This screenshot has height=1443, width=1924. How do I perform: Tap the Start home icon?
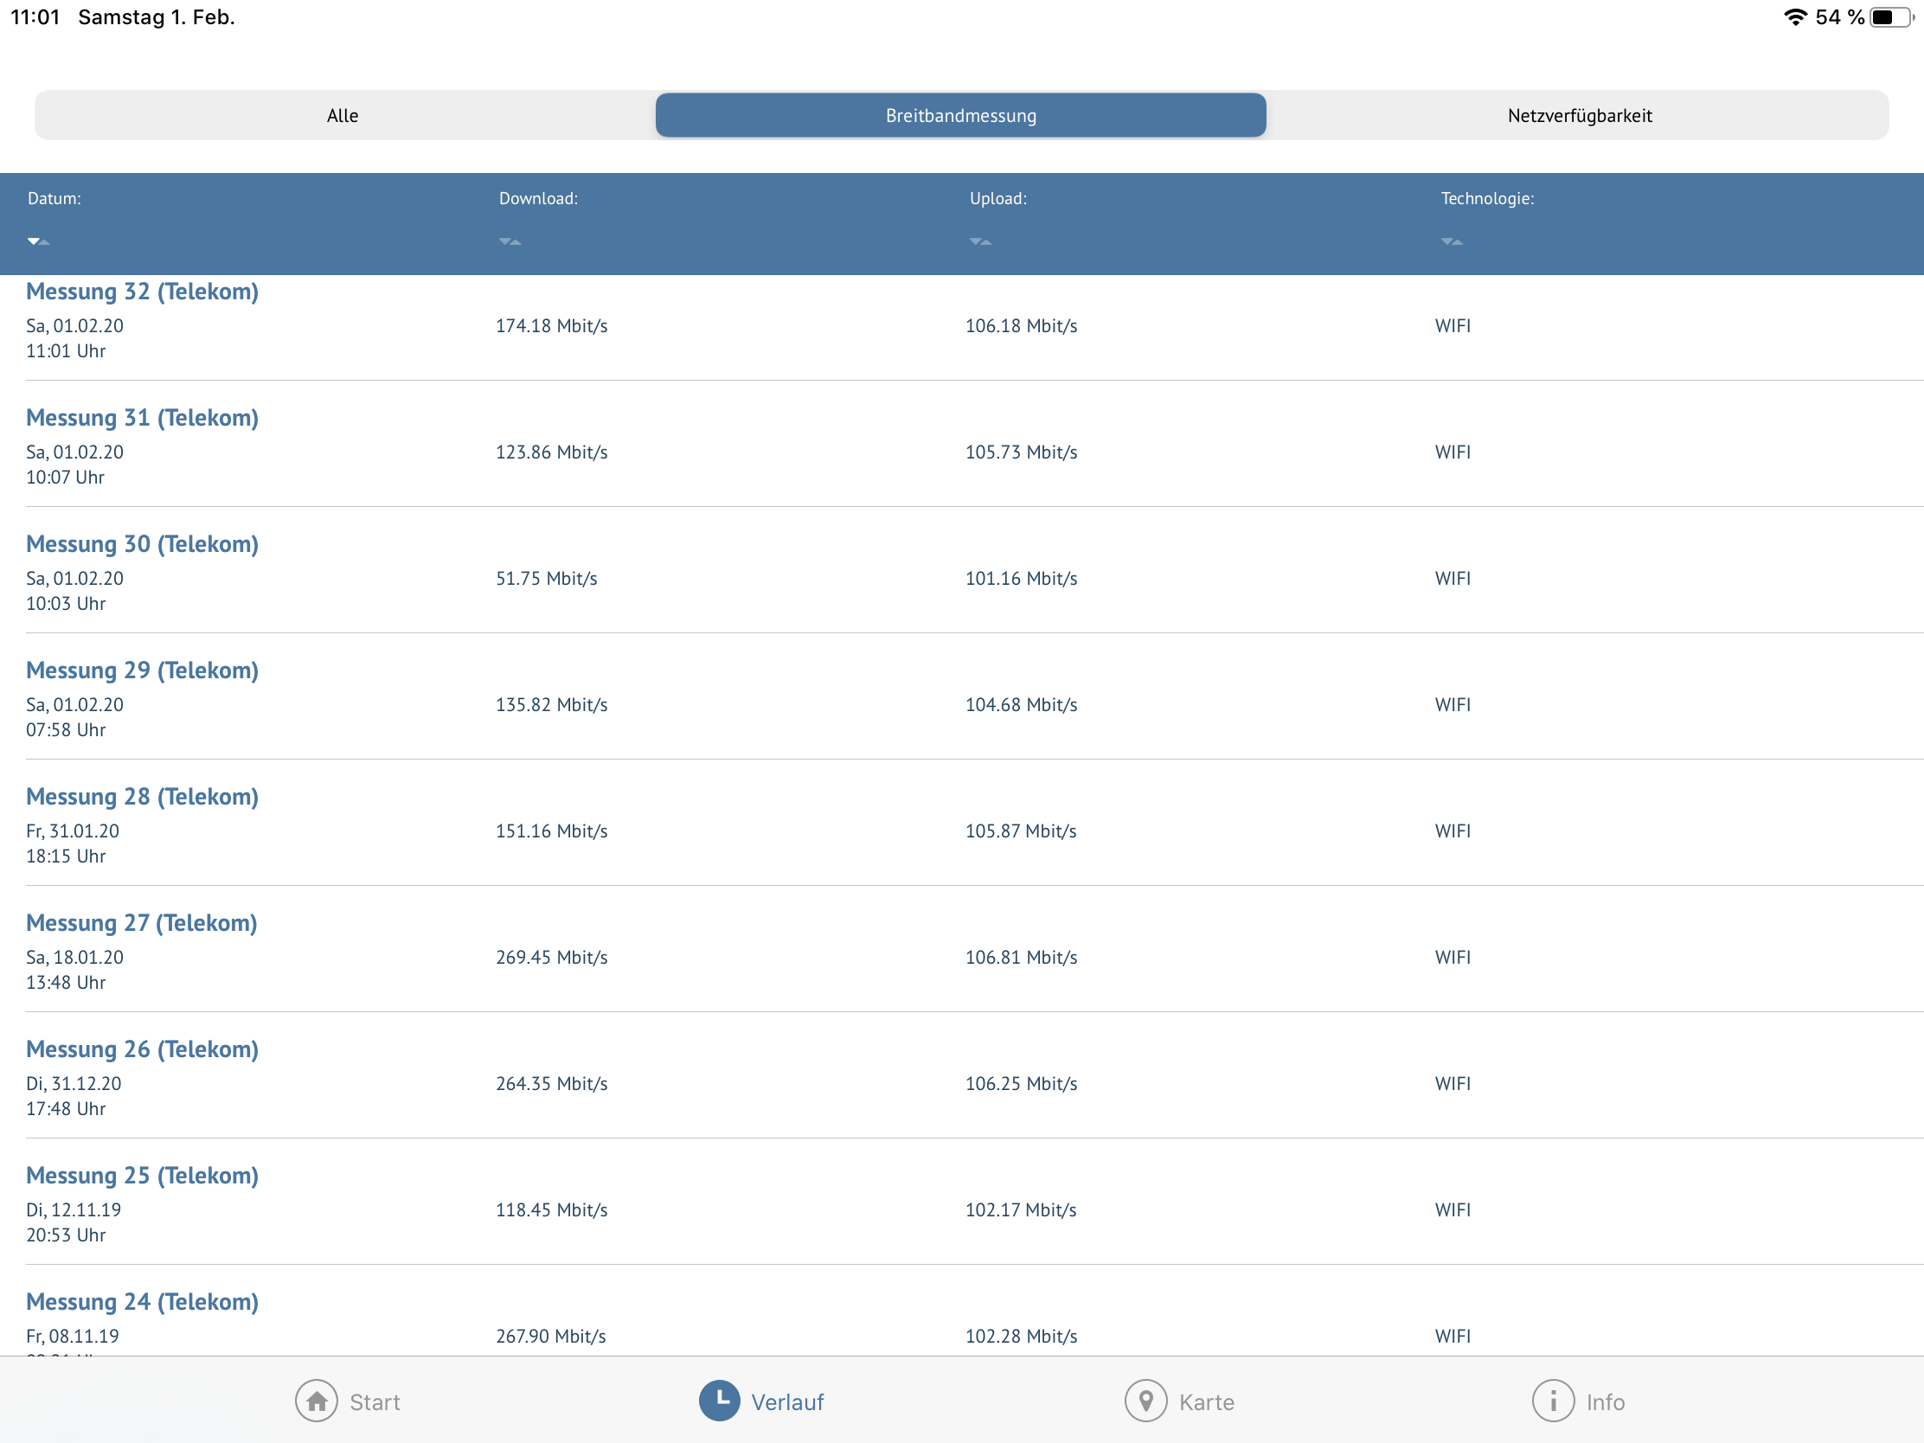click(x=316, y=1401)
